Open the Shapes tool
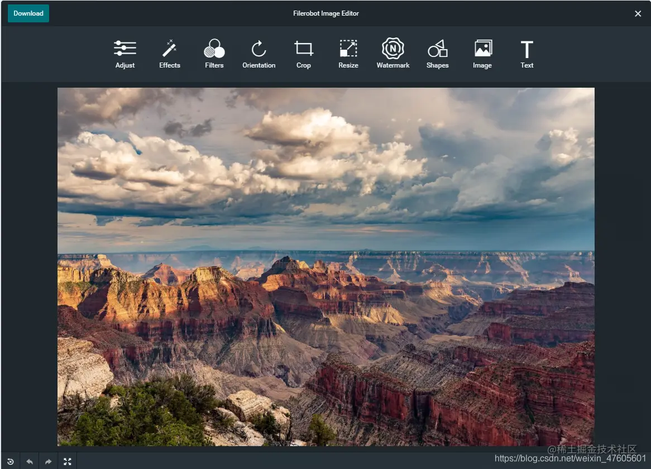Viewport: 651px width, 469px height. [x=437, y=54]
